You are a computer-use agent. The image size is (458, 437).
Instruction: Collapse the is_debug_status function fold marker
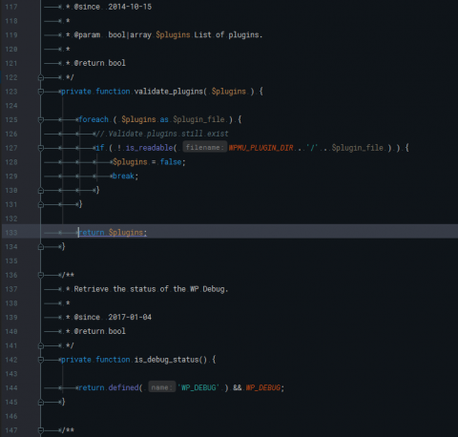click(x=41, y=360)
